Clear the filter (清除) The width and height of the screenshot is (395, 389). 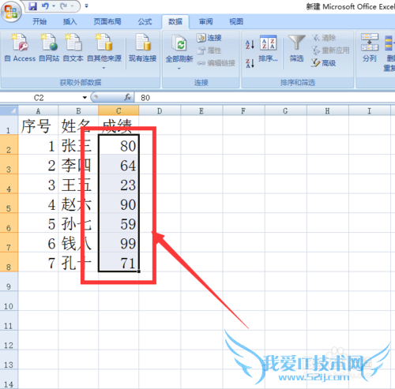click(x=324, y=38)
